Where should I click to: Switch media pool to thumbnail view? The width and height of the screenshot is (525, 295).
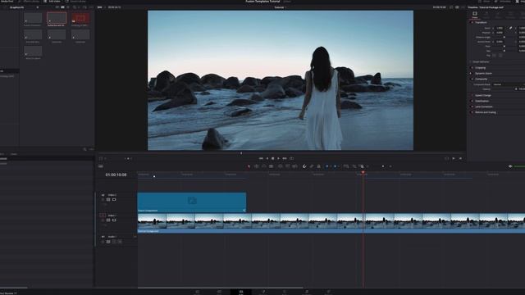[62, 7]
